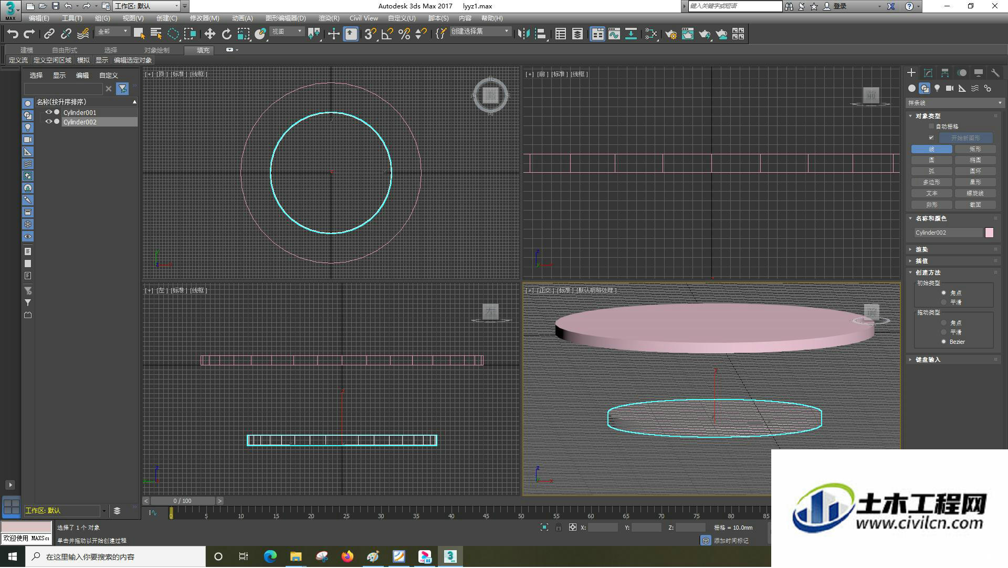Open Select by Name dialog
This screenshot has height=568, width=1008.
pyautogui.click(x=156, y=34)
